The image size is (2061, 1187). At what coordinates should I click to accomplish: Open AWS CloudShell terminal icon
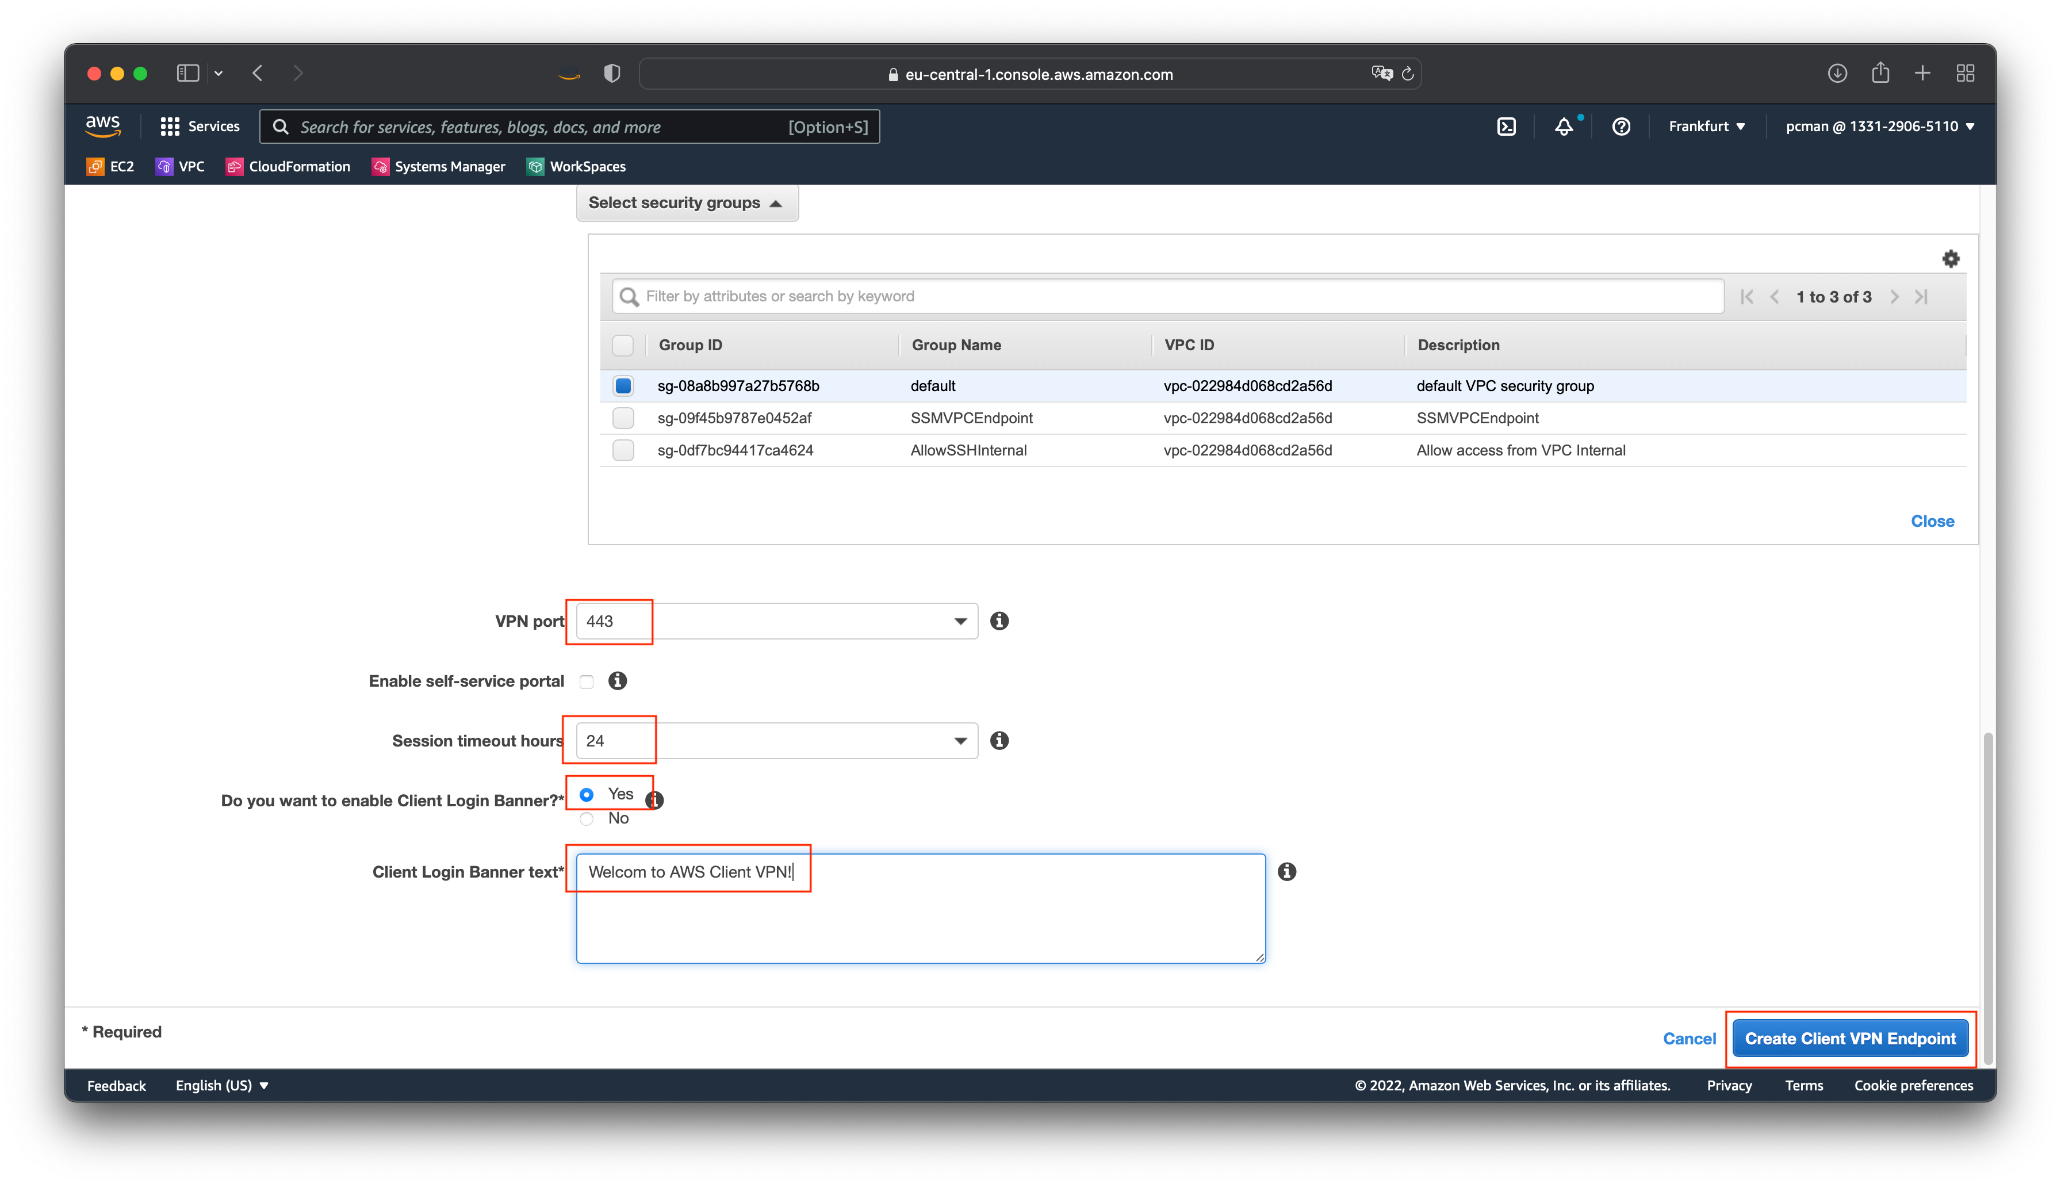click(x=1506, y=127)
